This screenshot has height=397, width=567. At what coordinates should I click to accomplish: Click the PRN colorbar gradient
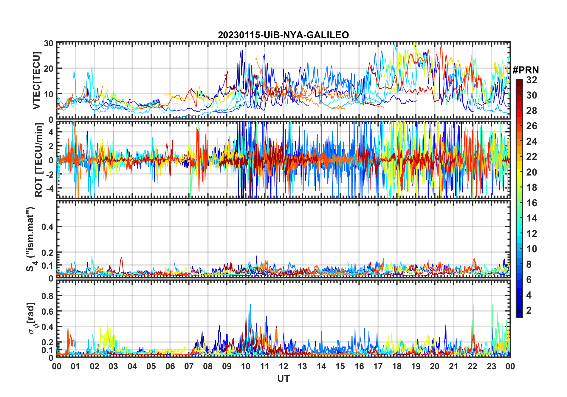point(519,198)
